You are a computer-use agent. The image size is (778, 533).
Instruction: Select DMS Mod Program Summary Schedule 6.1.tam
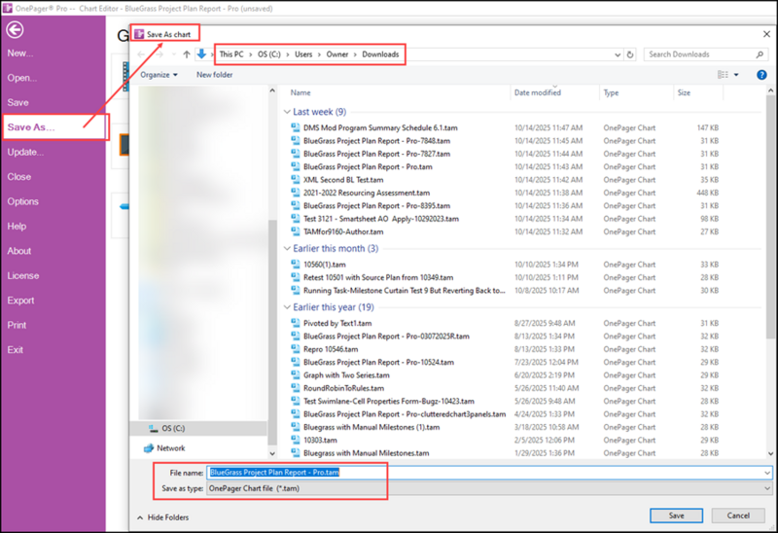[380, 128]
